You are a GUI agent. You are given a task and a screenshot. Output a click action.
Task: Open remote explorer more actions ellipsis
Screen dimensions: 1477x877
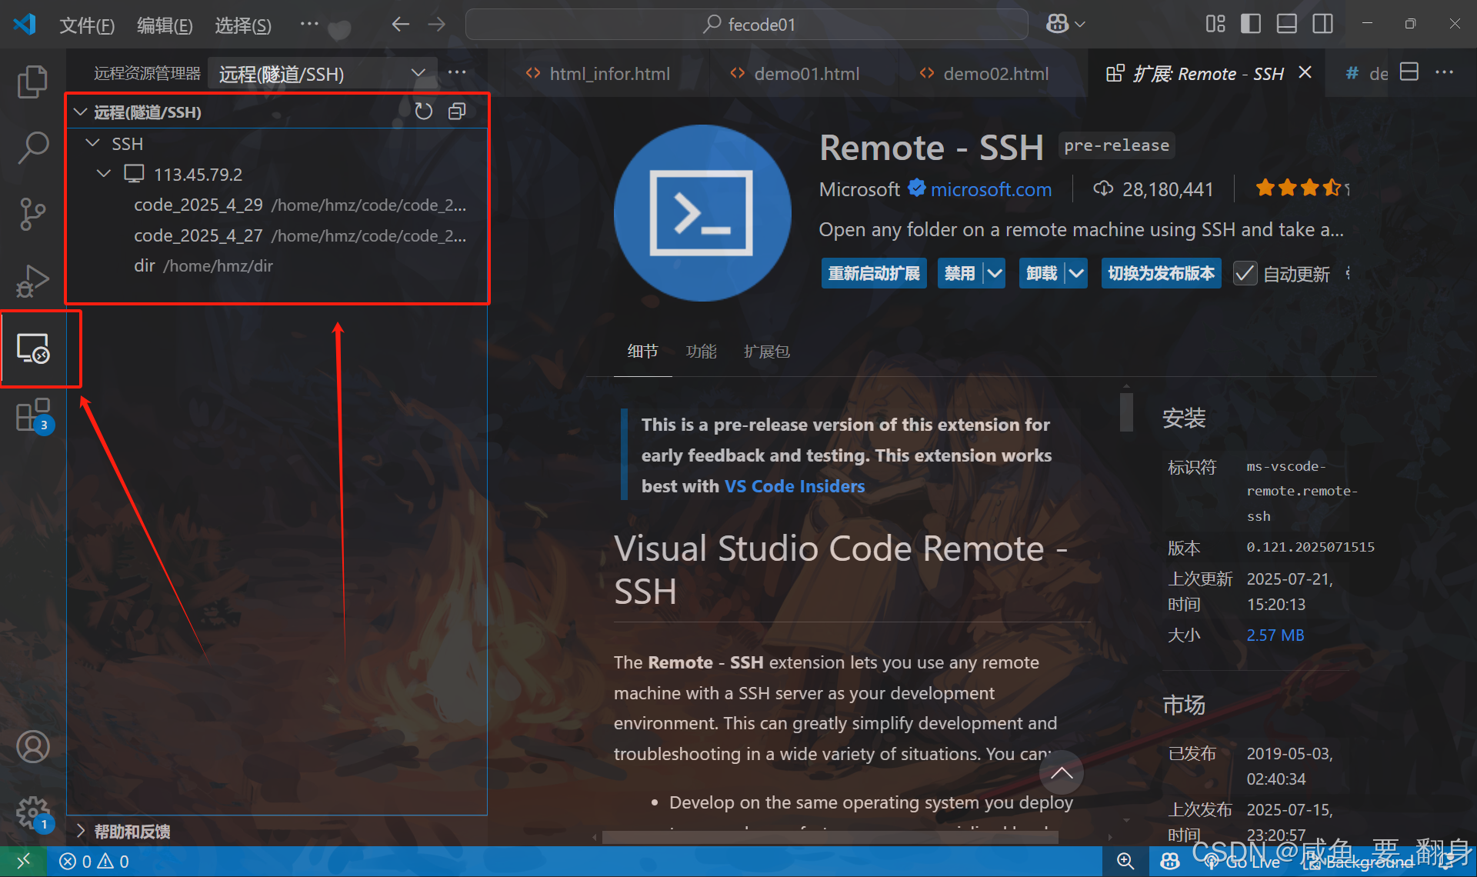(457, 72)
